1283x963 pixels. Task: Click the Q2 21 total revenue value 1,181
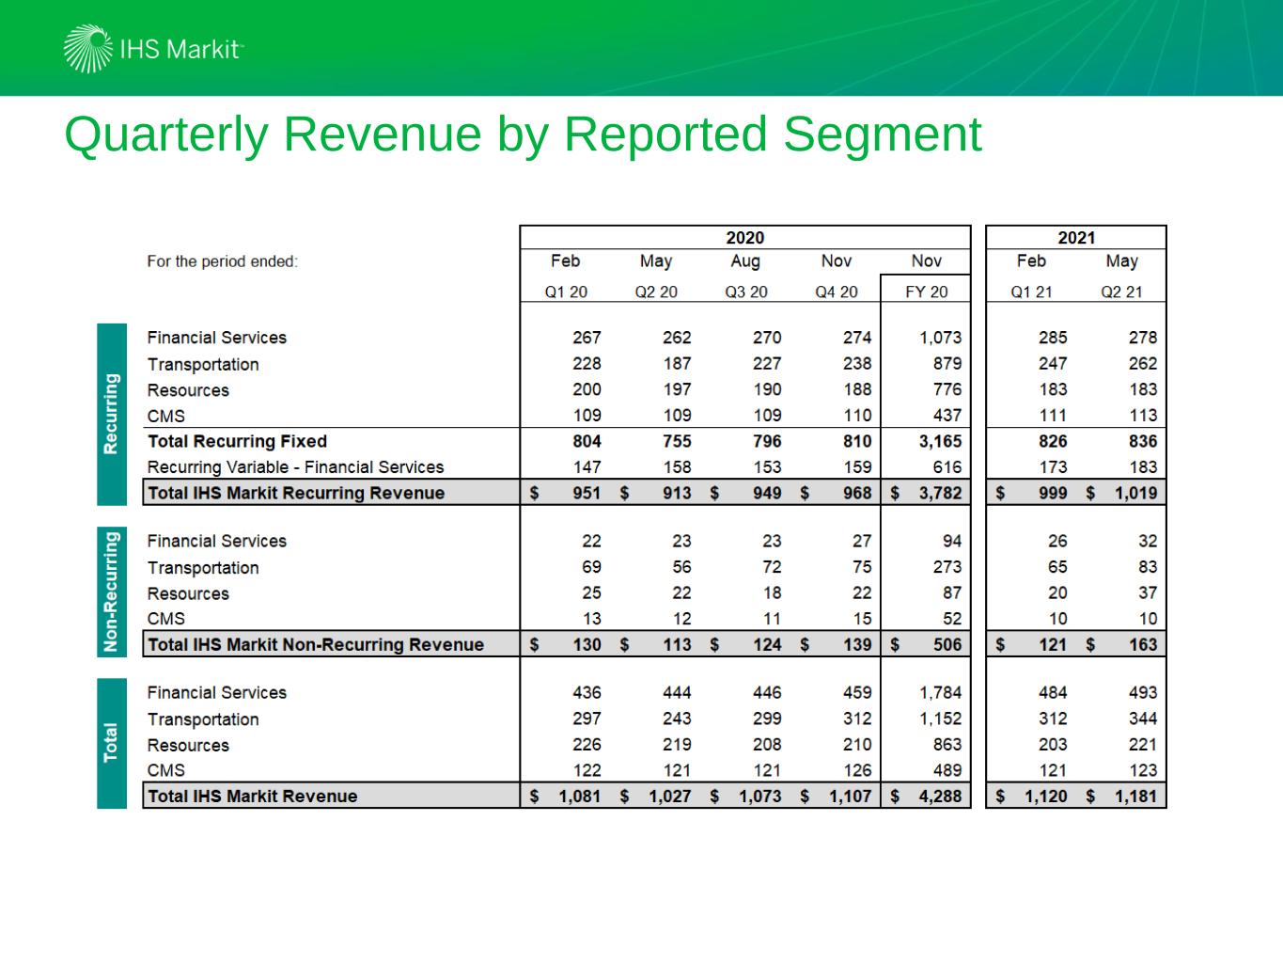click(x=1135, y=796)
